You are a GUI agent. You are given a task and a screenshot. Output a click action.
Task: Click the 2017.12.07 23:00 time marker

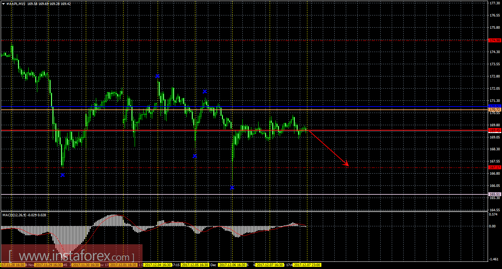[x=307, y=265]
